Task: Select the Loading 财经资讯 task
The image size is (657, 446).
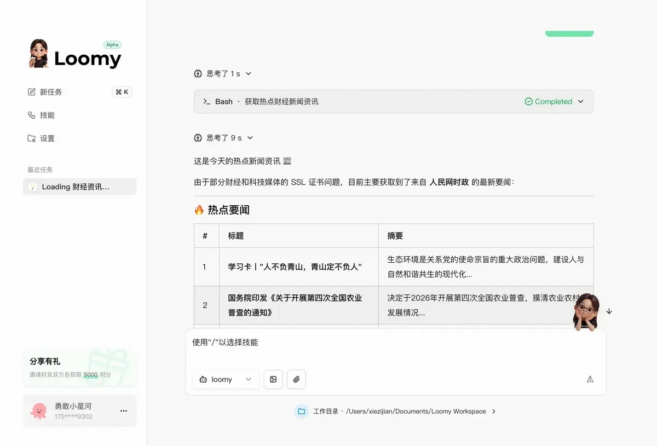Action: click(x=79, y=187)
